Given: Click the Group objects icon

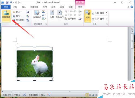Looking at the screenshot, I should pyautogui.click(x=80, y=15).
